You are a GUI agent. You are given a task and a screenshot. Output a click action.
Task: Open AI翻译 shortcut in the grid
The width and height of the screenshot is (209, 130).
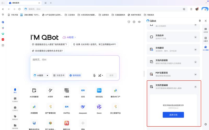pos(67,92)
